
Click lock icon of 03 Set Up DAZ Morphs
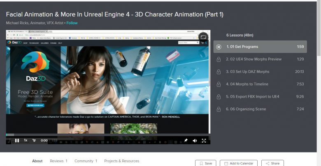[x=219, y=72]
